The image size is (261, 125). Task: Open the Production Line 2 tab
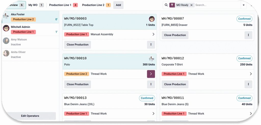click(x=96, y=5)
